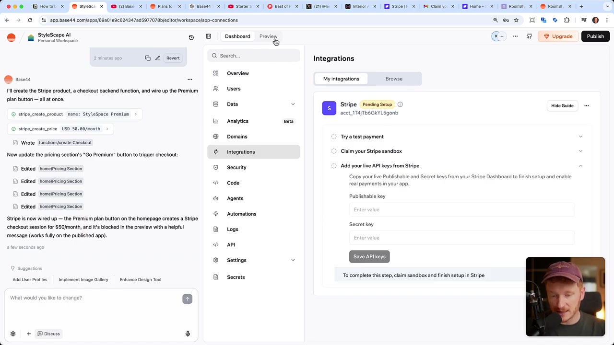614x345 pixels.
Task: Open Domains in sidebar
Action: pyautogui.click(x=254, y=137)
